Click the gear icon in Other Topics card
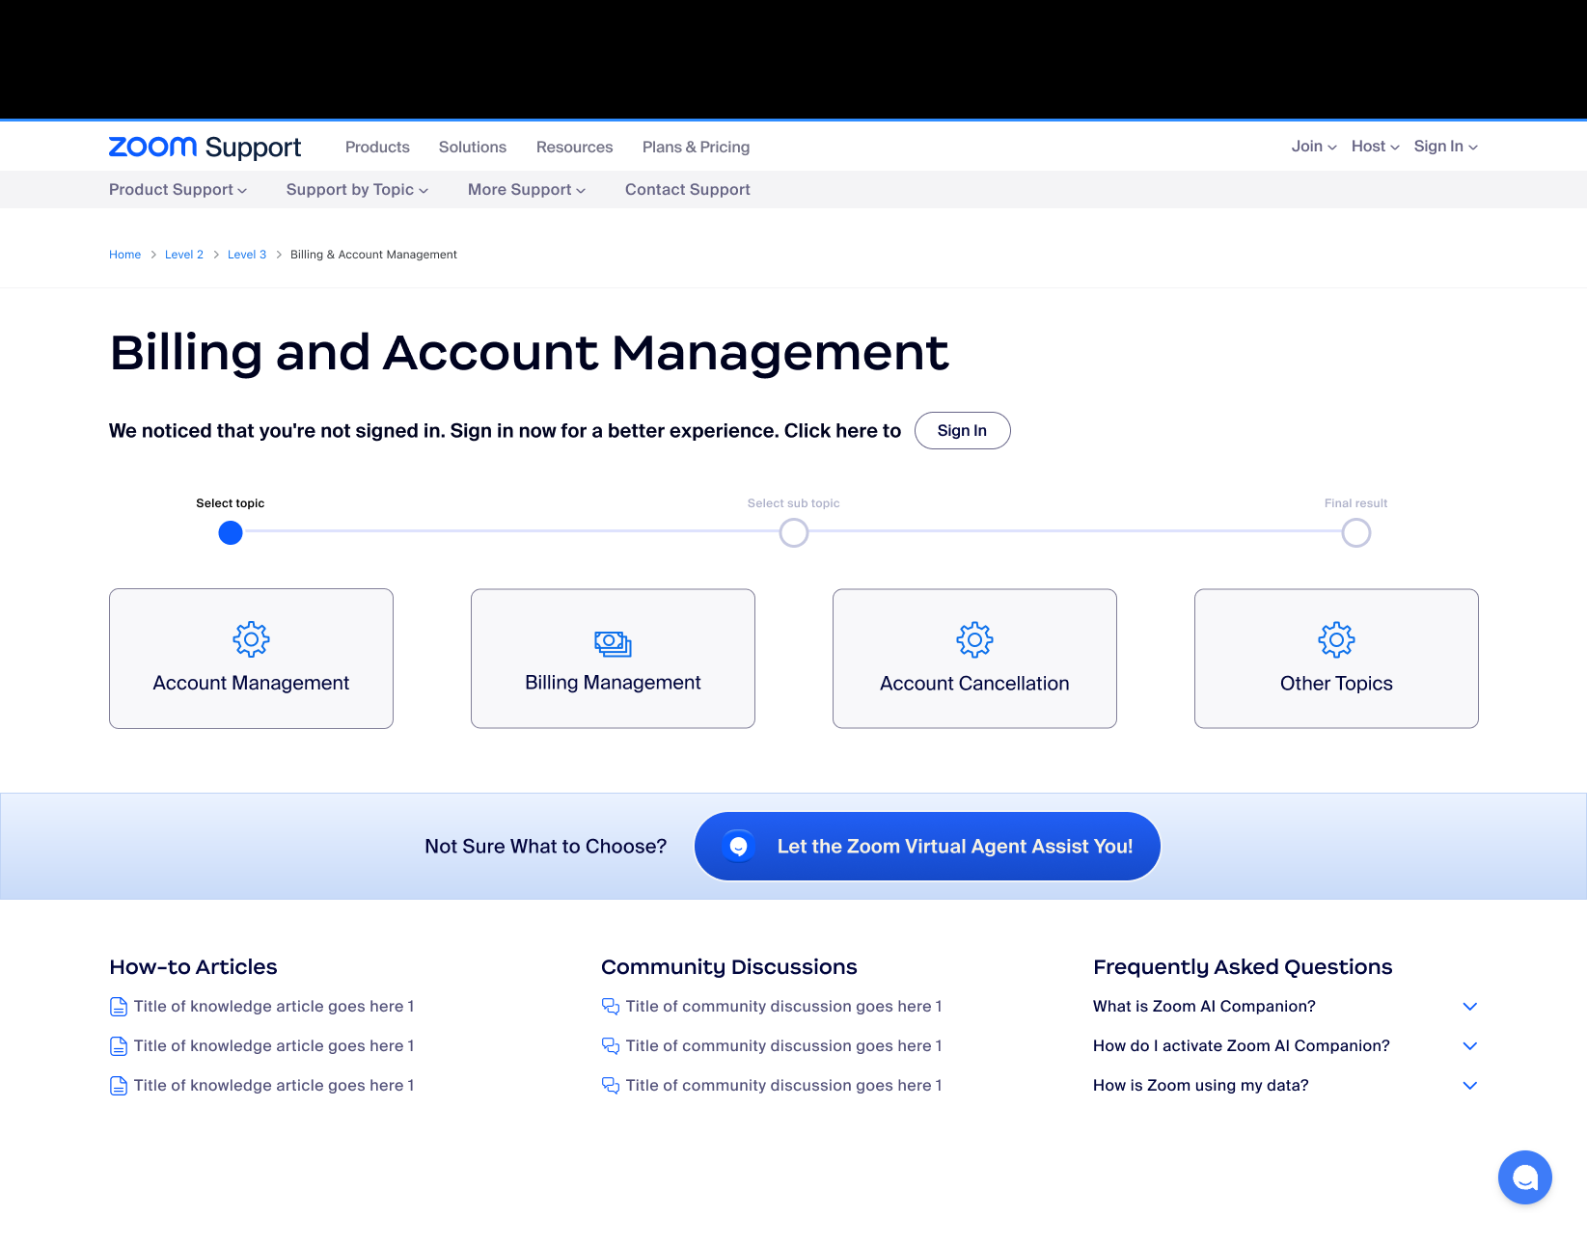 point(1336,639)
